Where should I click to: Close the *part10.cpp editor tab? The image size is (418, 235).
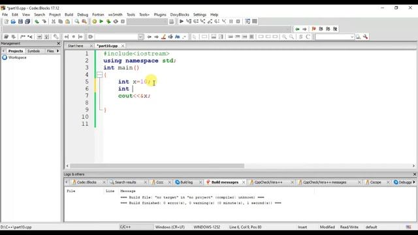(123, 46)
